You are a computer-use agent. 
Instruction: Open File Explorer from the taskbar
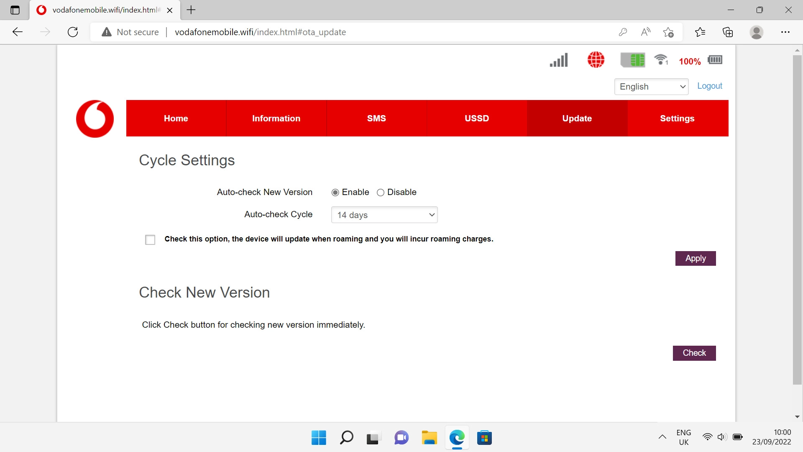(429, 438)
